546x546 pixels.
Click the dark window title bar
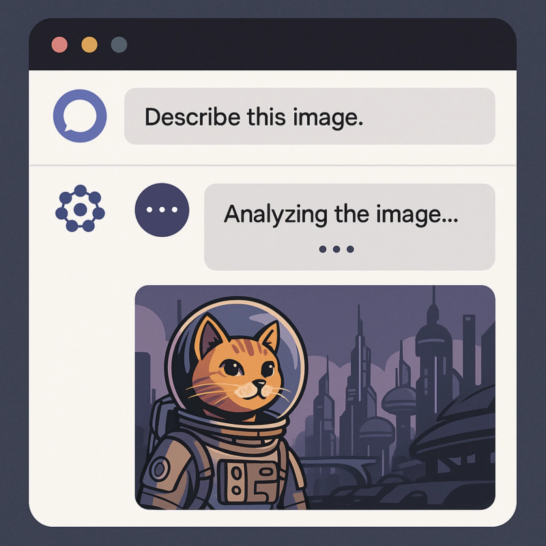(x=272, y=44)
